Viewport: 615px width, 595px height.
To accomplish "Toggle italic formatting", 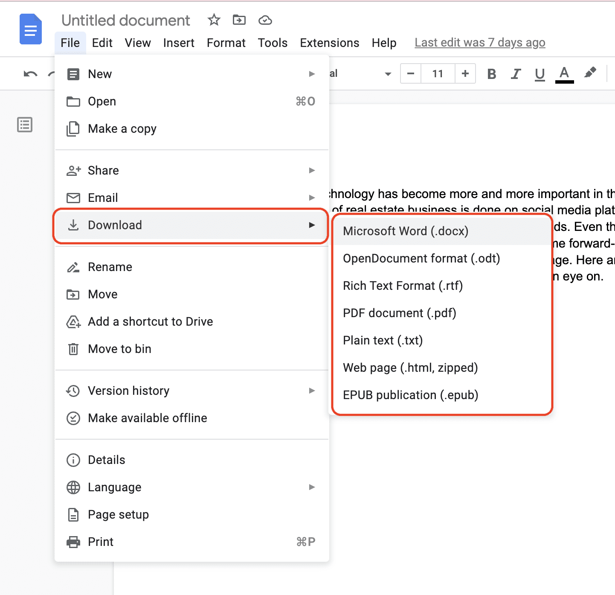I will pos(516,73).
